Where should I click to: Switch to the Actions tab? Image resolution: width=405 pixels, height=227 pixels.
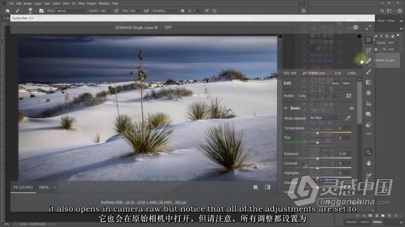(377, 222)
